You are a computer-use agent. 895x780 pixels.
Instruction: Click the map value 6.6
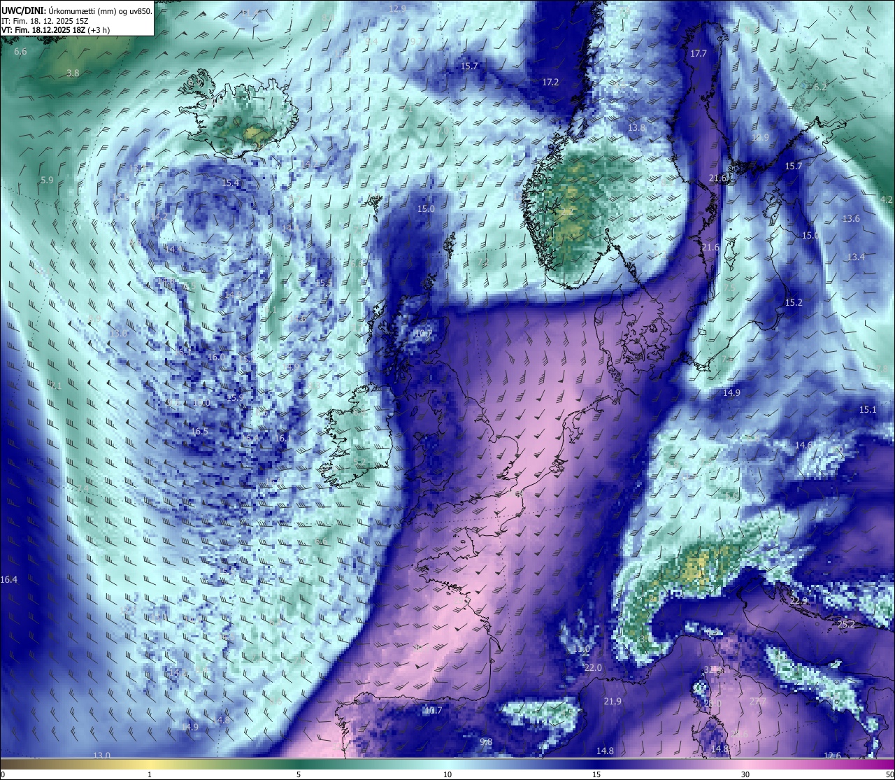[x=20, y=52]
